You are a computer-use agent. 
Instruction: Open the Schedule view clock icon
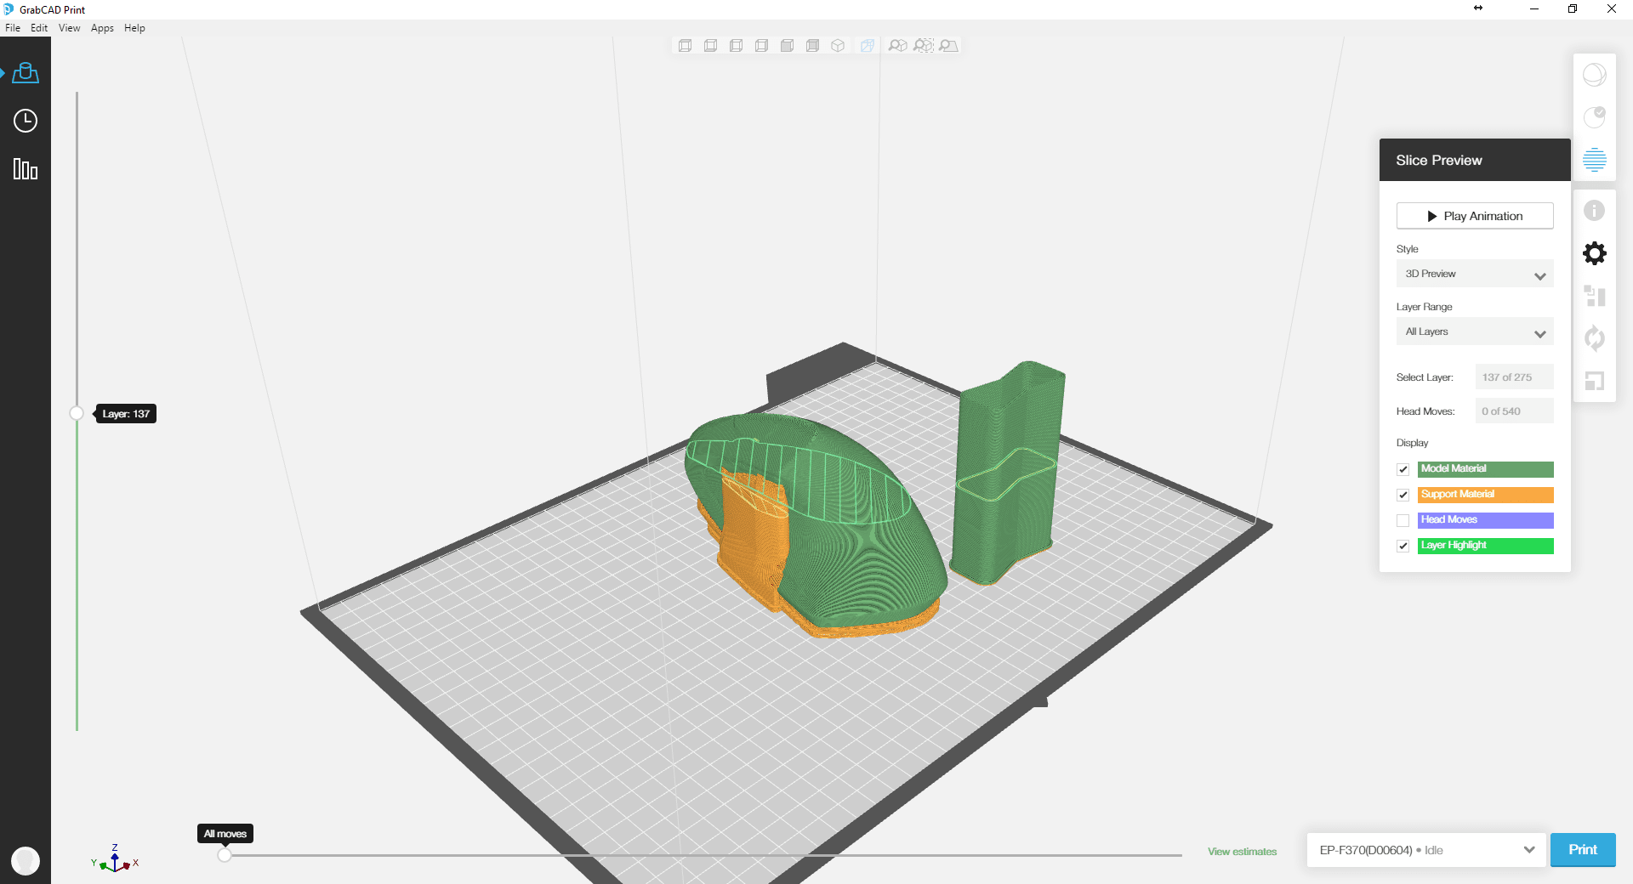(x=26, y=121)
